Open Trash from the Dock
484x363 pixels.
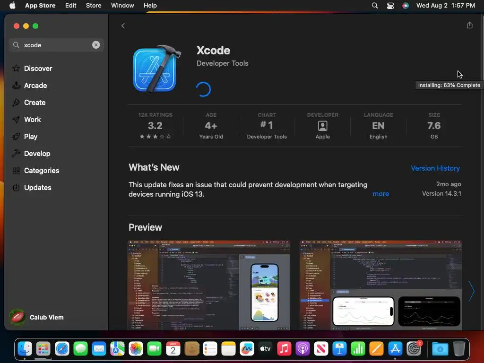459,349
